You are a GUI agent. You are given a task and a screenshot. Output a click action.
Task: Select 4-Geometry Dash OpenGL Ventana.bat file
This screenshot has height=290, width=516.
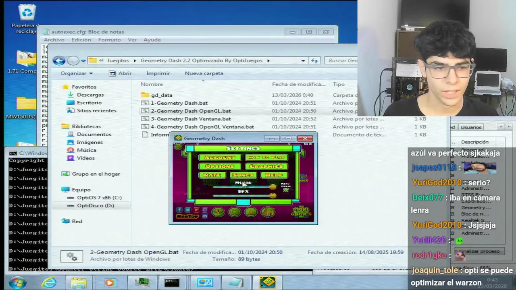(x=202, y=127)
